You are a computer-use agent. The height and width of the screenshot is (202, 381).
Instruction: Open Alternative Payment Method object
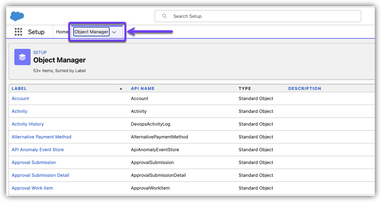(41, 137)
